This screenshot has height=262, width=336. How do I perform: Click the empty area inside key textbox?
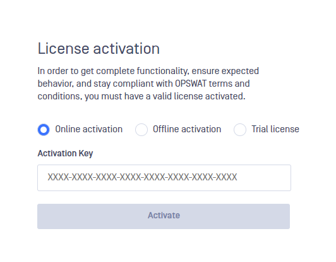pos(263,178)
